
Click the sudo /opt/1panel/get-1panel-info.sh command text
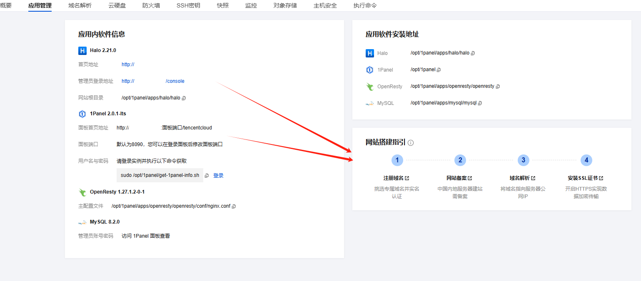click(x=160, y=176)
